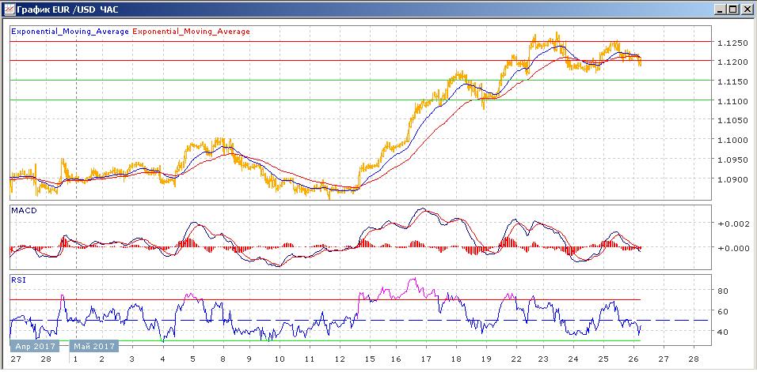The height and width of the screenshot is (372, 757).
Task: Click the RSI 60 axis label
Action: click(x=725, y=311)
